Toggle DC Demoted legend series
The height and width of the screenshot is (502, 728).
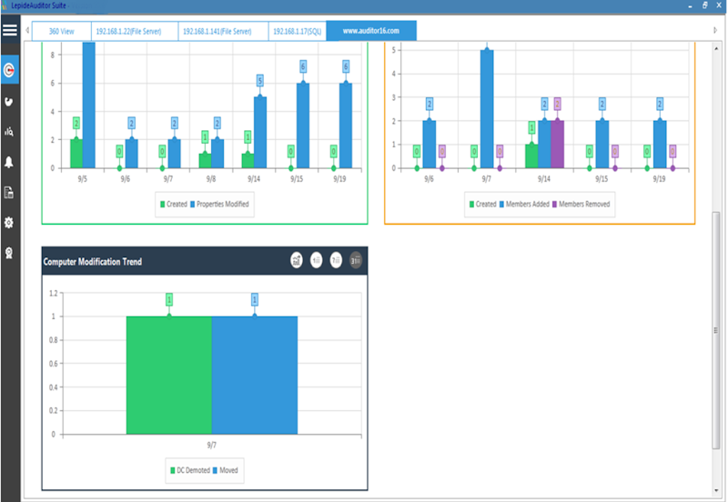click(190, 470)
